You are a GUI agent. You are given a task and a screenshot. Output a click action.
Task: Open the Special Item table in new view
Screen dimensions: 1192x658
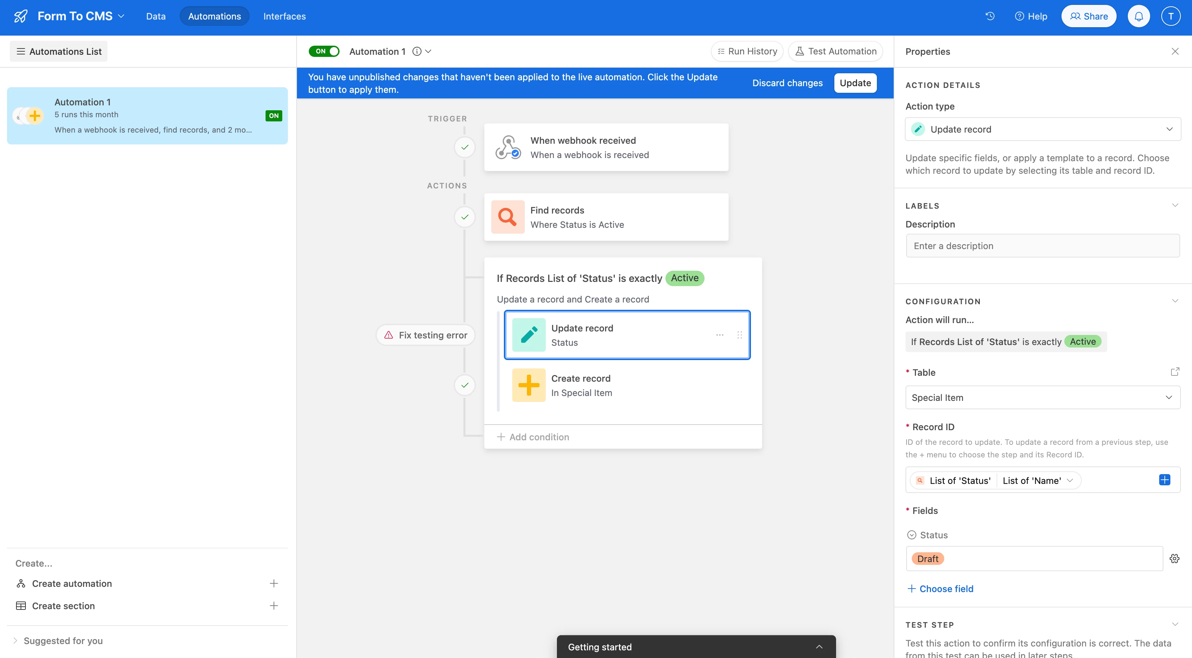point(1175,372)
